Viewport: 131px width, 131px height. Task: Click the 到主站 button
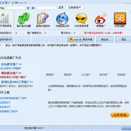(105, 40)
